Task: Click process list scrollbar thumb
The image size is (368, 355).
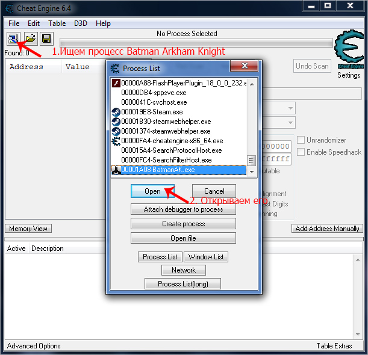Action: click(251, 161)
